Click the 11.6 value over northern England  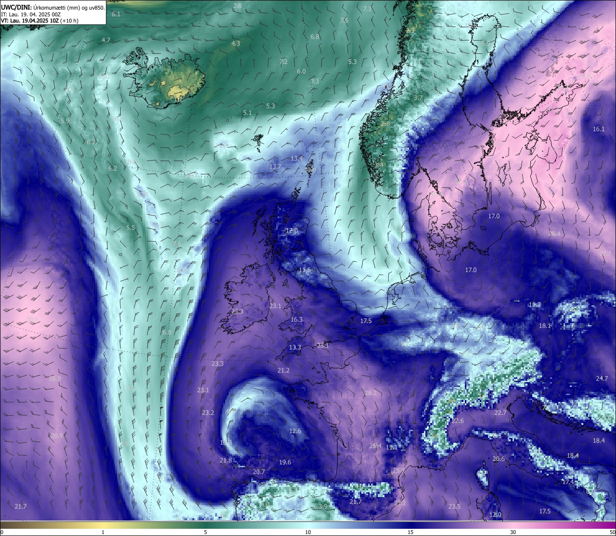click(304, 270)
